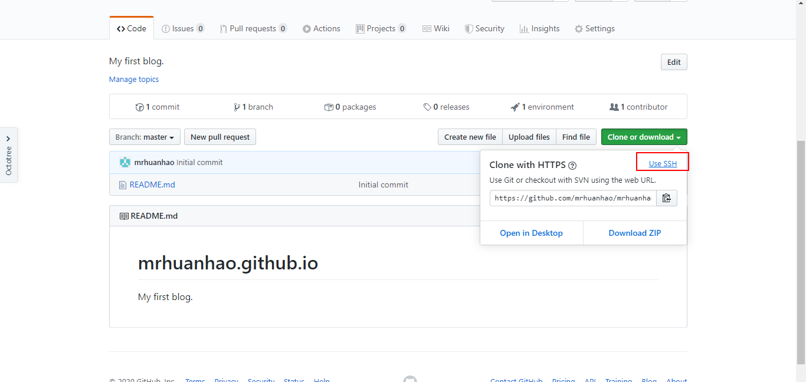Click the help icon beside Clone with HTTPS
Screen dimensions: 806x382
tap(572, 166)
